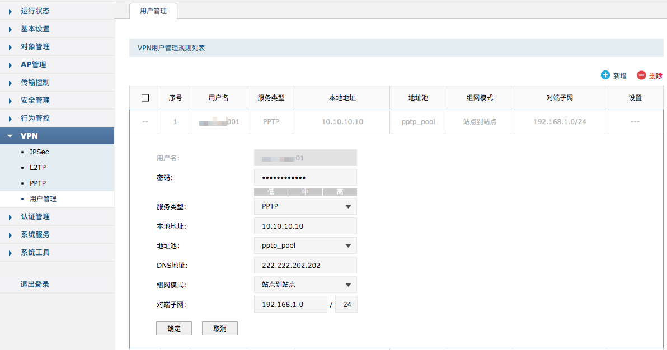
Task: Click the 密码 password input field
Action: click(x=305, y=178)
